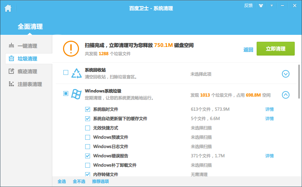Click the 系统回收站 title text
302x187 pixels.
click(95, 70)
